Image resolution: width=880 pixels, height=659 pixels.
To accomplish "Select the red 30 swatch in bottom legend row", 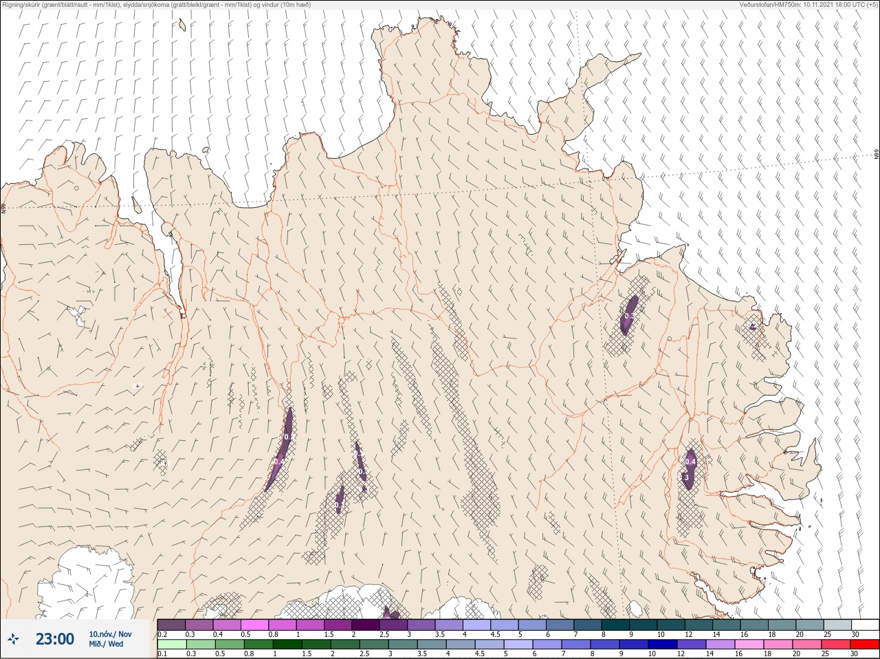I will (865, 645).
